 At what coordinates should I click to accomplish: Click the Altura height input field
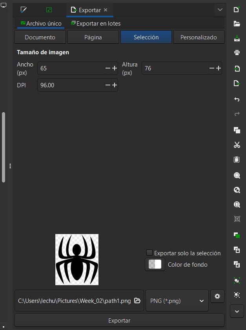175,68
